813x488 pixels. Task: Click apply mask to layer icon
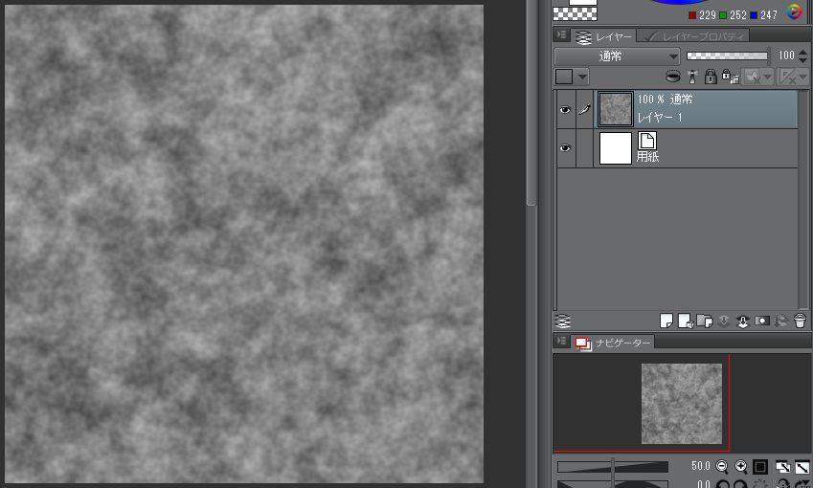(780, 322)
